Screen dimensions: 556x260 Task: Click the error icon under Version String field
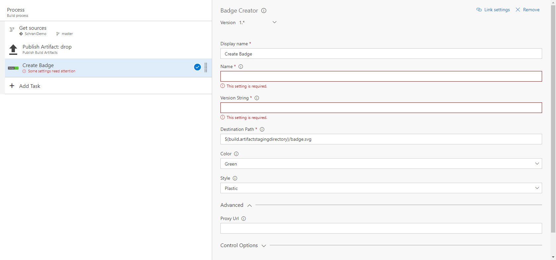pyautogui.click(x=223, y=117)
